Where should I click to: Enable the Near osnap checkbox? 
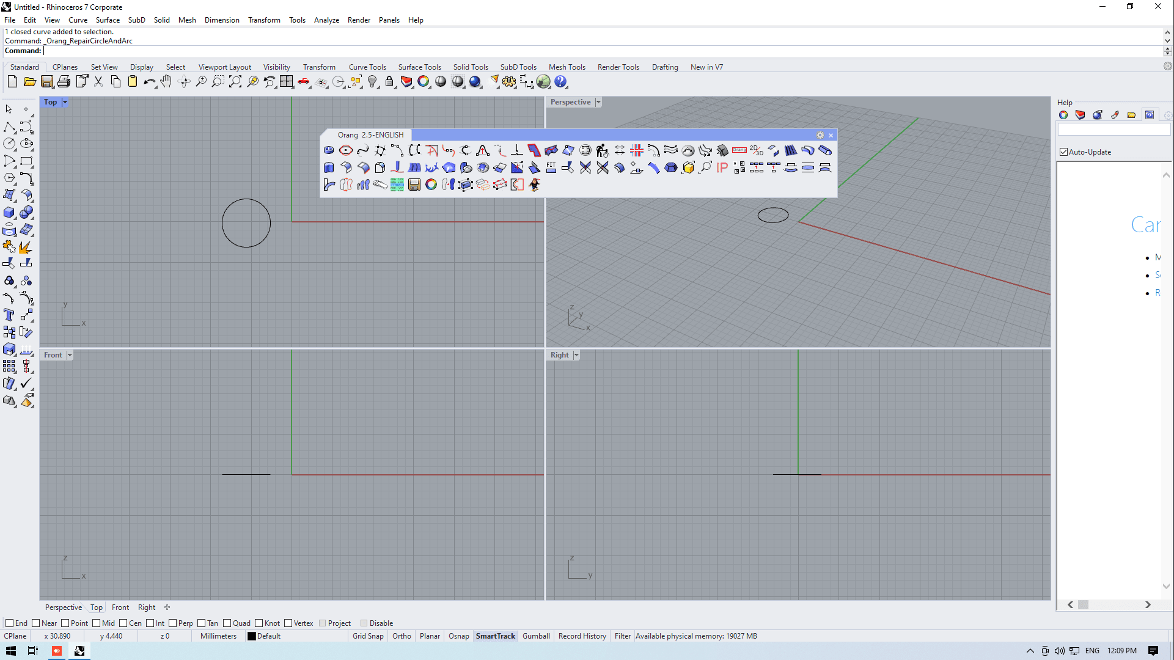35,623
